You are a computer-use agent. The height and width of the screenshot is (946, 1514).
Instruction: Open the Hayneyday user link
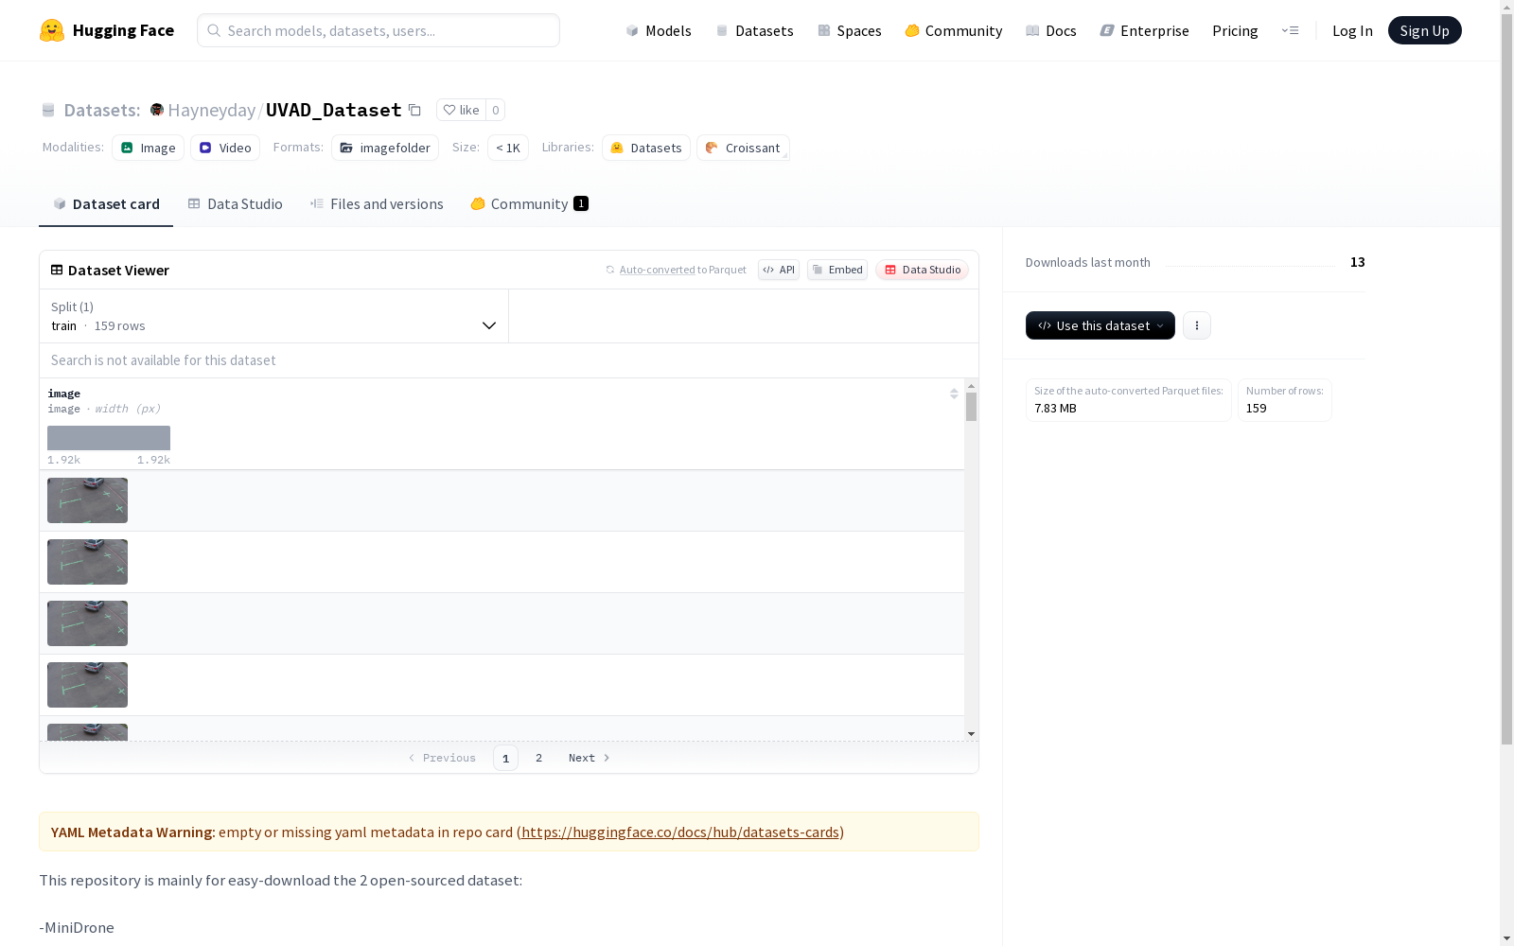tap(211, 110)
